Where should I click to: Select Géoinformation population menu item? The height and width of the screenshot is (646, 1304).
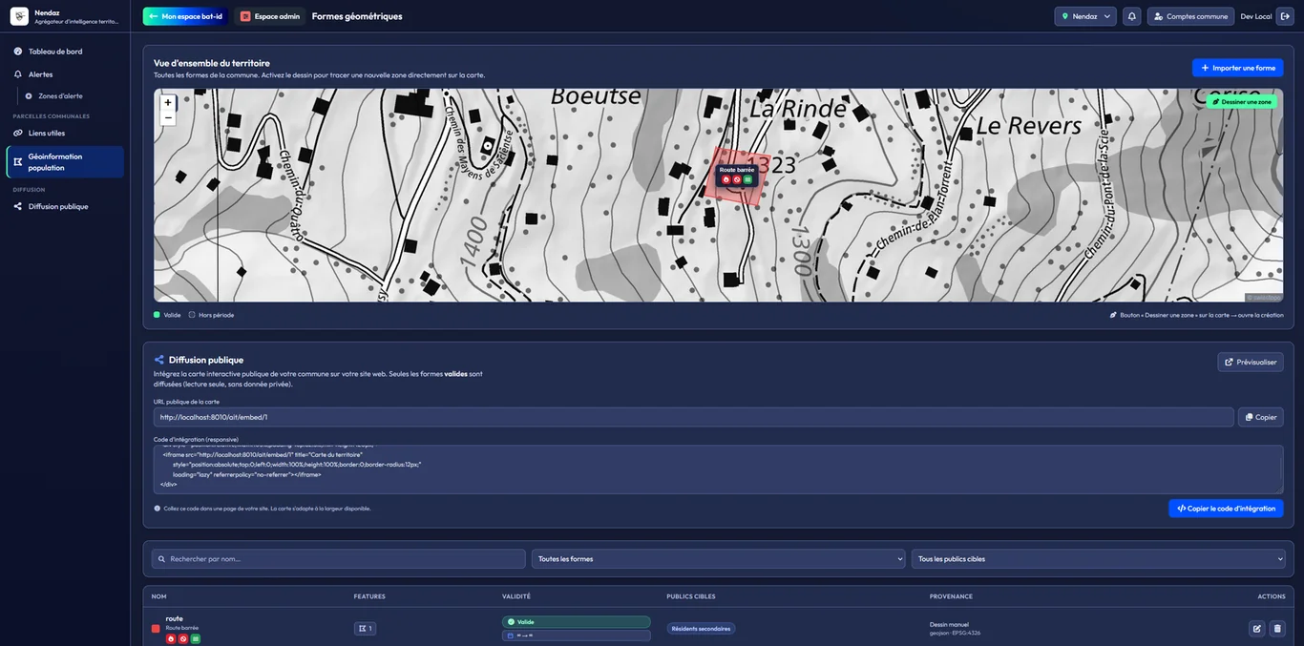(x=65, y=162)
